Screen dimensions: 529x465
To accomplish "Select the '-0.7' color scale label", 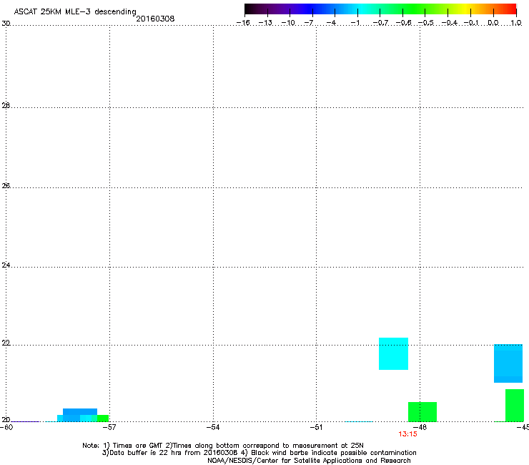I will tap(380, 23).
